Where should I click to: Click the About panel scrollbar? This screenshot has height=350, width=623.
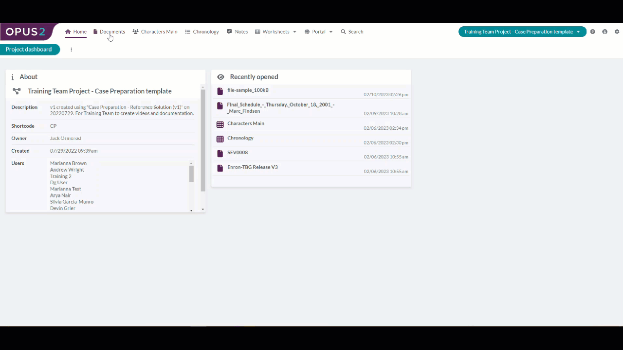pos(203,140)
